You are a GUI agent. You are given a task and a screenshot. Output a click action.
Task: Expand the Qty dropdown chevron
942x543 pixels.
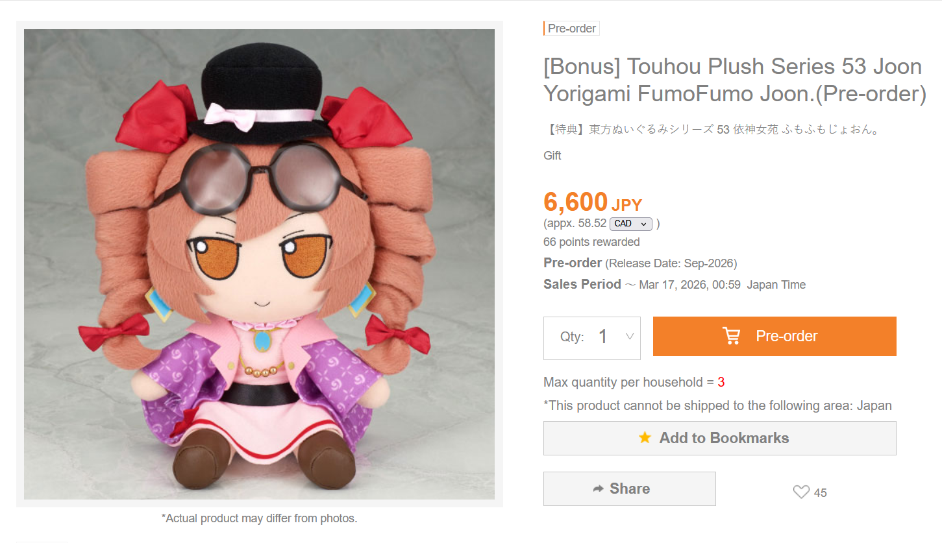(x=629, y=337)
